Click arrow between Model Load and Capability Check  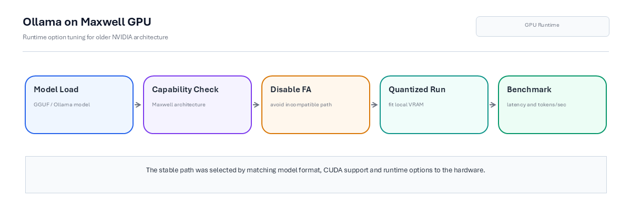tap(138, 105)
